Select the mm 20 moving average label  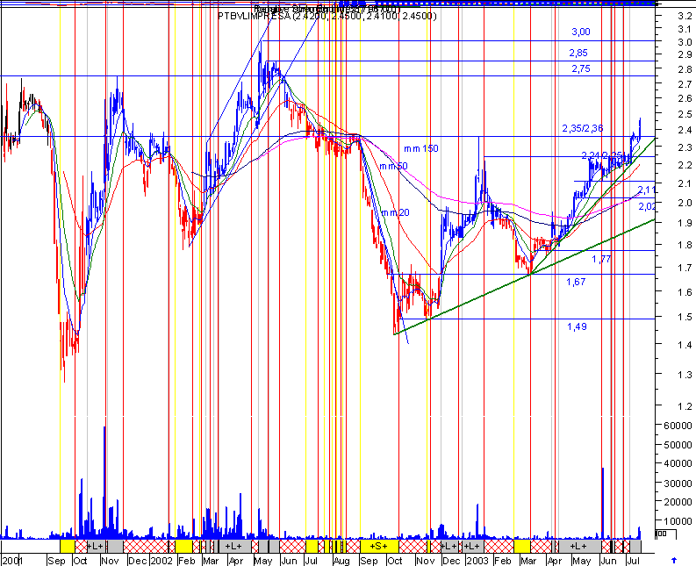395,213
